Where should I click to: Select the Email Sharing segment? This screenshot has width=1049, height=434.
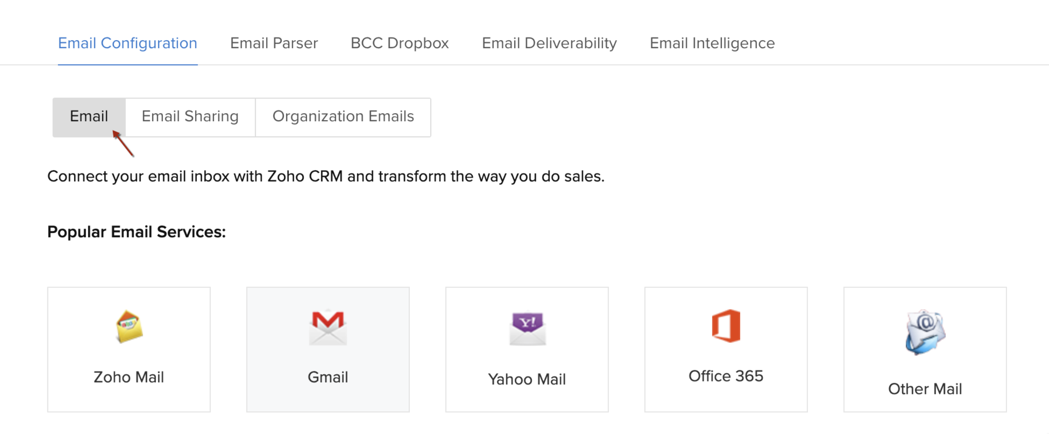190,117
